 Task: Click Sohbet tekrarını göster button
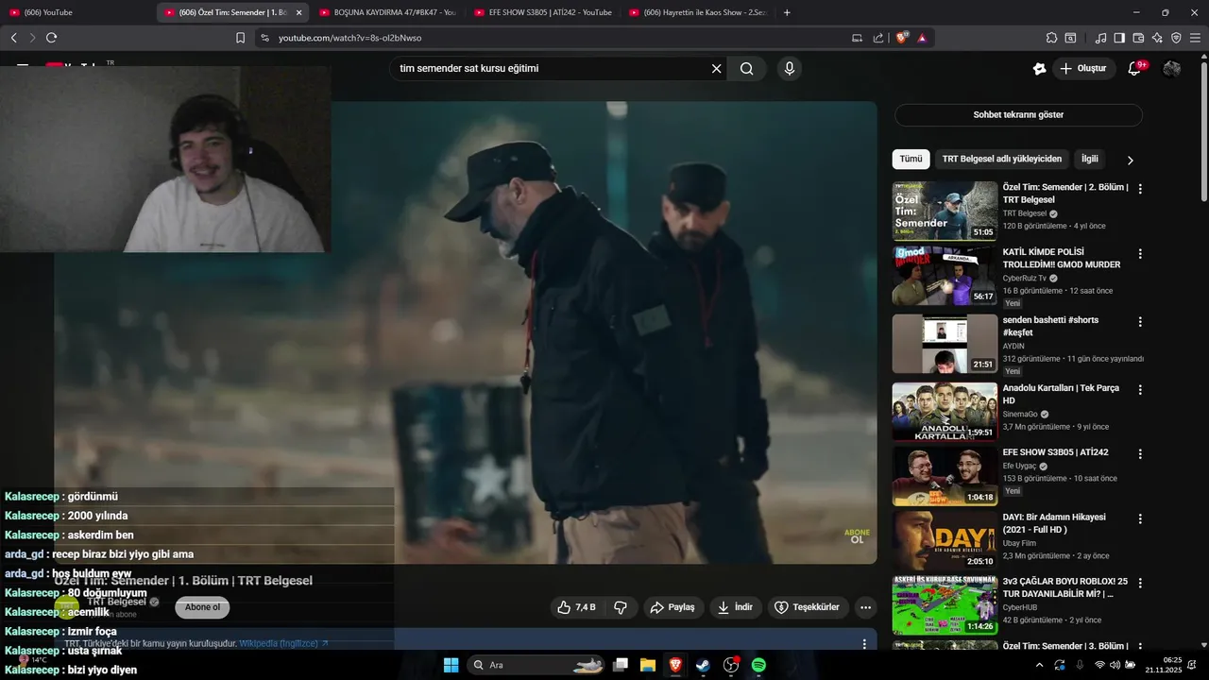1018,115
